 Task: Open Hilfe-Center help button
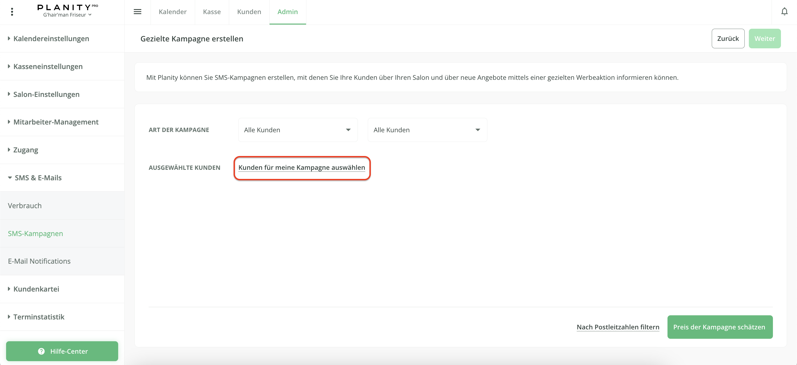62,351
